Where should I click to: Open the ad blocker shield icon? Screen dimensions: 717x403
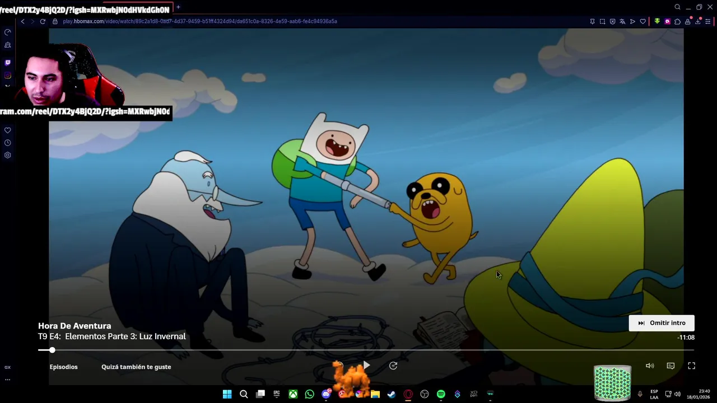tap(612, 21)
